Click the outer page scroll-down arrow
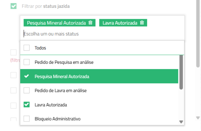Image resolution: width=201 pixels, height=131 pixels. pos(198,118)
